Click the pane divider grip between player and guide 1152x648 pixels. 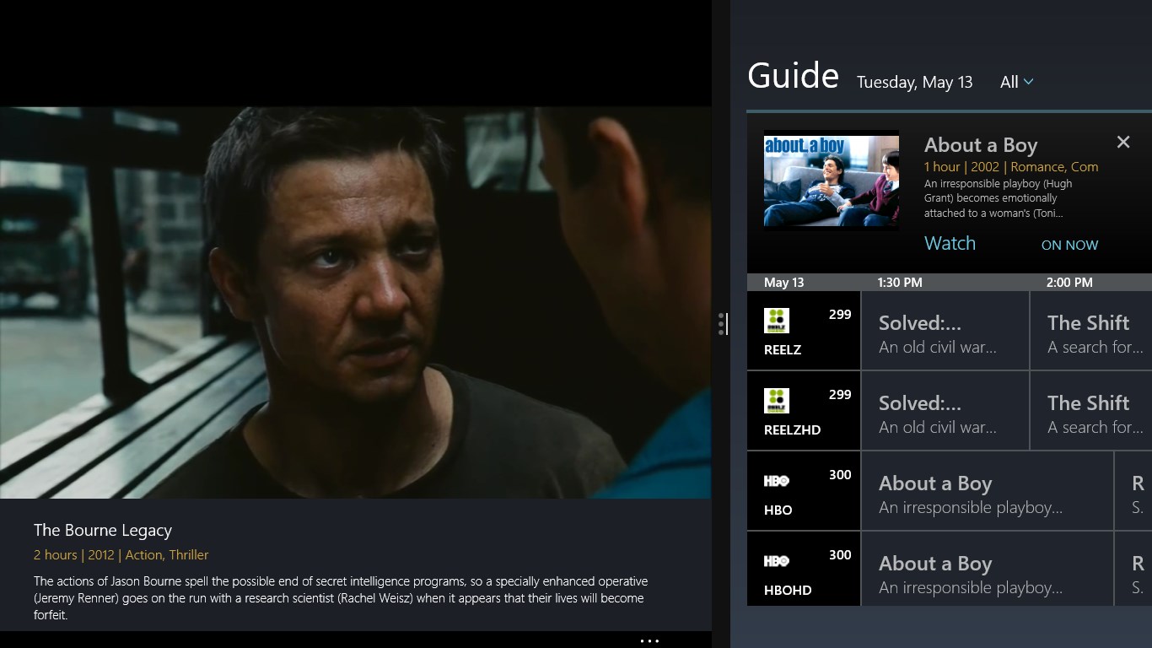(723, 324)
